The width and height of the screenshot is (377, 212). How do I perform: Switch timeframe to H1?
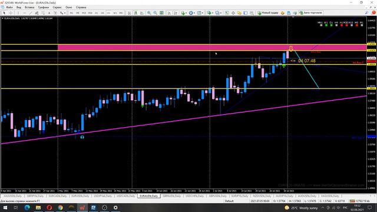[x=96, y=13]
